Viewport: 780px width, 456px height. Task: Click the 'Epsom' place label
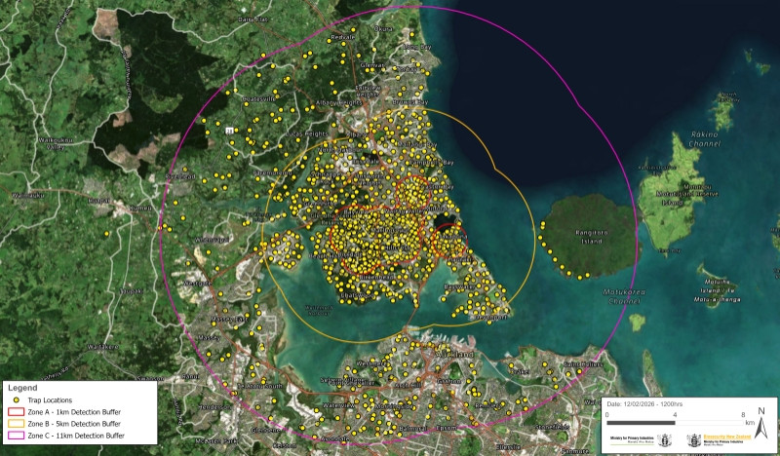[447, 428]
